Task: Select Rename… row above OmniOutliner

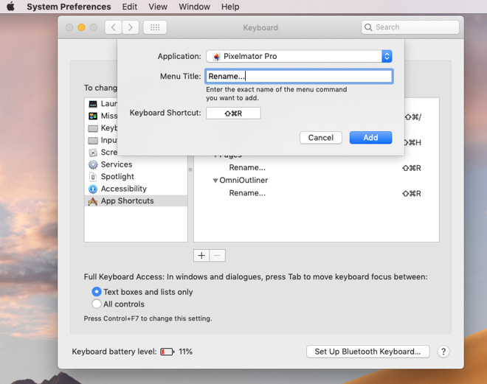Action: [316, 168]
